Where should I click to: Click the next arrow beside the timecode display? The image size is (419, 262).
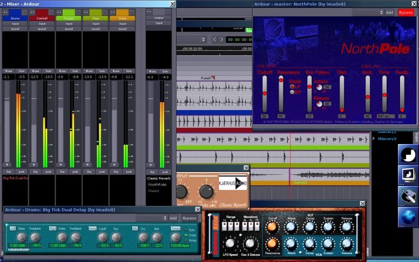coord(222,40)
